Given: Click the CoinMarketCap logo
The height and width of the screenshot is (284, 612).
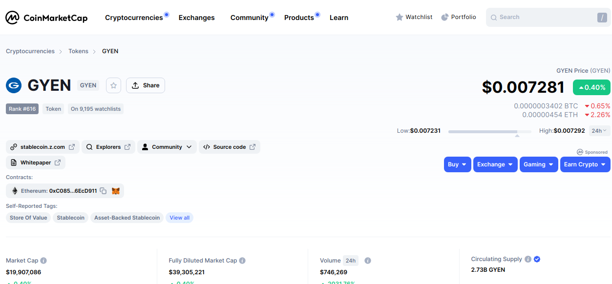Looking at the screenshot, I should (46, 18).
